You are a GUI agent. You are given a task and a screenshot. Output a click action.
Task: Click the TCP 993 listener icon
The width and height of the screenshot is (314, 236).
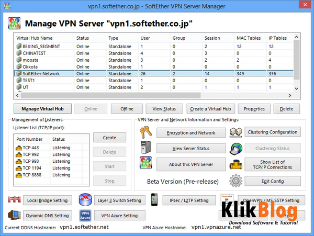(x=19, y=162)
